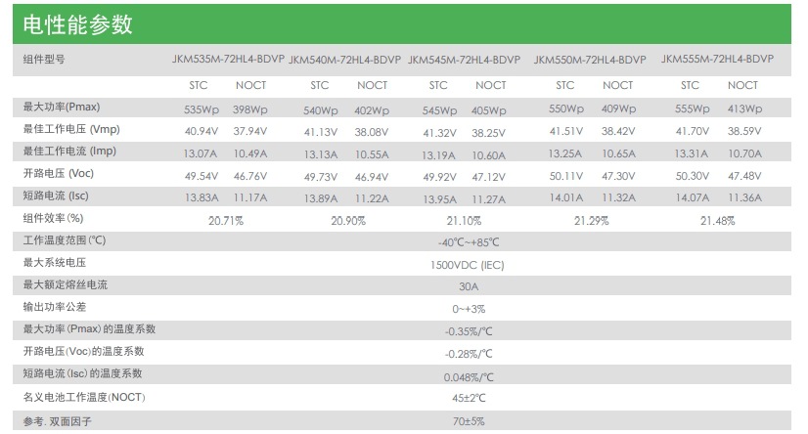Screen dimensions: 808x434
Task: Select the 14.07A short-circuit current value
Action: tap(692, 198)
